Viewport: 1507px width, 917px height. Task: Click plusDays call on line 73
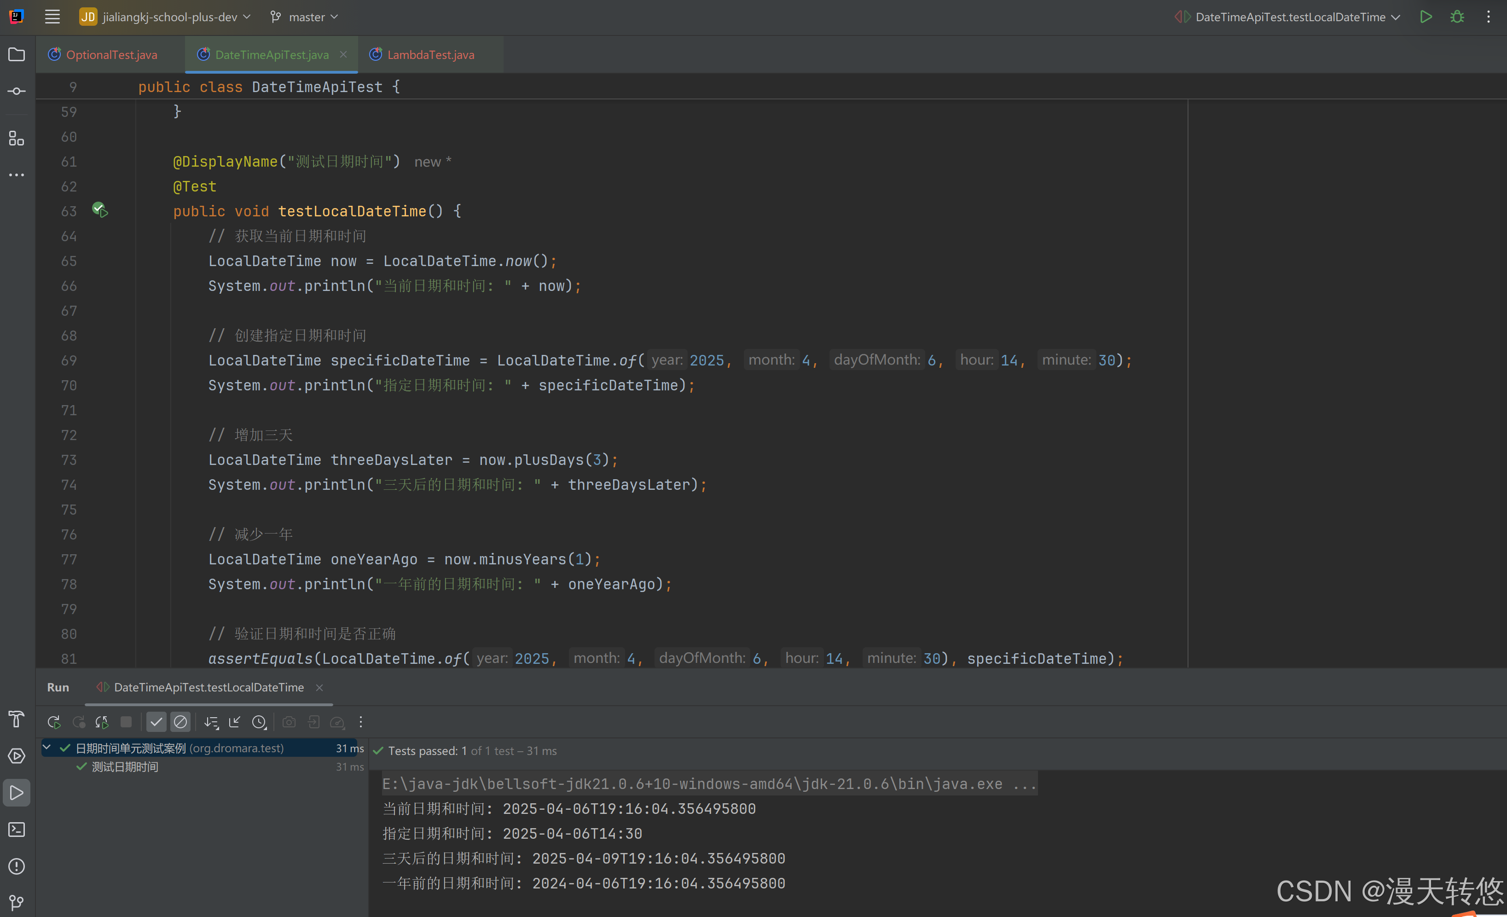point(549,460)
